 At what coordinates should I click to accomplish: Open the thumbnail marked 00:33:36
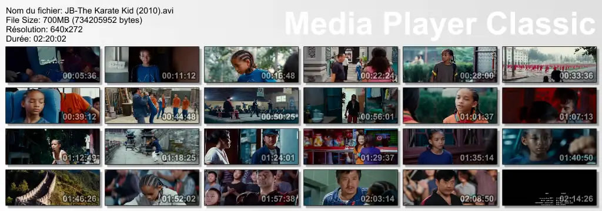550,64
